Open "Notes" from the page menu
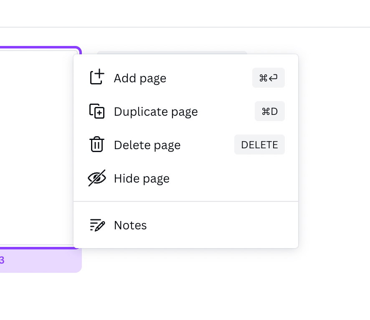 (x=130, y=225)
